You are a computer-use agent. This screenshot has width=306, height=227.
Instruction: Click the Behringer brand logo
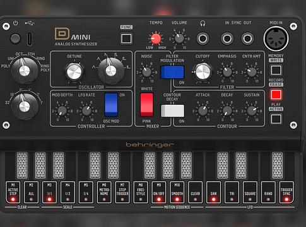(x=150, y=145)
